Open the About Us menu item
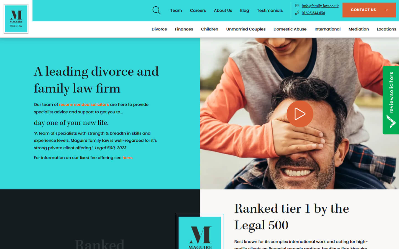This screenshot has height=249, width=399. [x=223, y=11]
